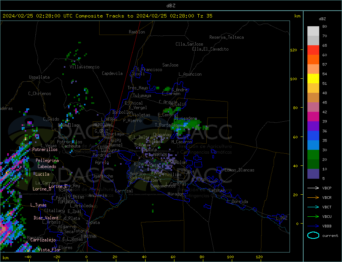Click the S_ROSA label

[198, 180]
